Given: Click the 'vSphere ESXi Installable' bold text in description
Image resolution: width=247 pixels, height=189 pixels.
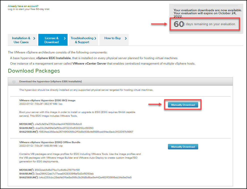Looking at the screenshot, I should pos(53,58).
